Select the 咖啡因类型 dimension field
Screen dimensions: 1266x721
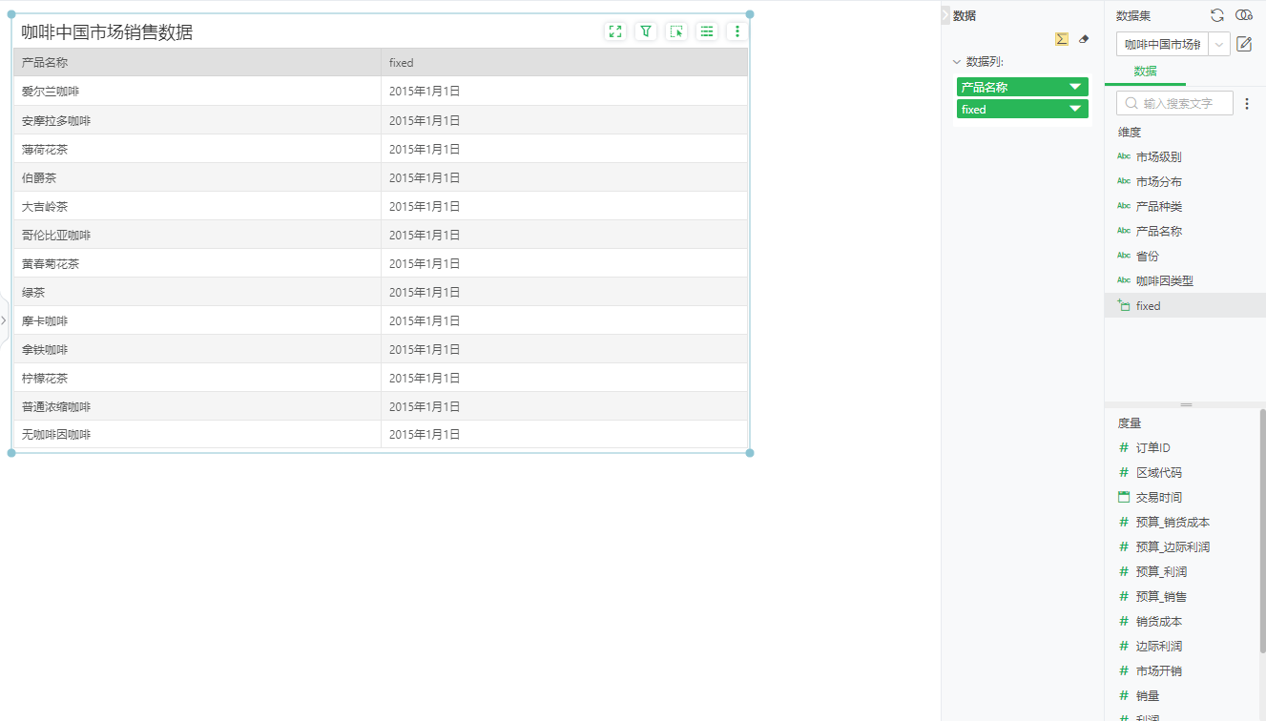1164,280
